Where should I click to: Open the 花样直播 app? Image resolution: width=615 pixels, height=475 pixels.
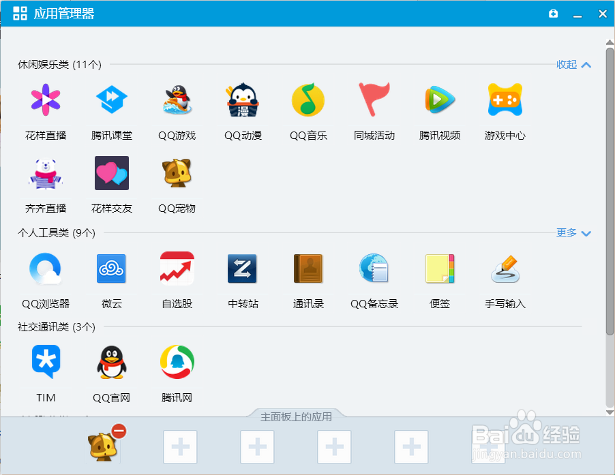point(46,100)
